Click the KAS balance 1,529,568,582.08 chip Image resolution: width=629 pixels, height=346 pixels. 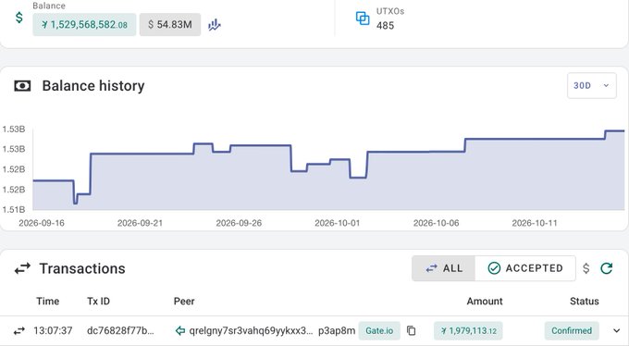(x=85, y=24)
